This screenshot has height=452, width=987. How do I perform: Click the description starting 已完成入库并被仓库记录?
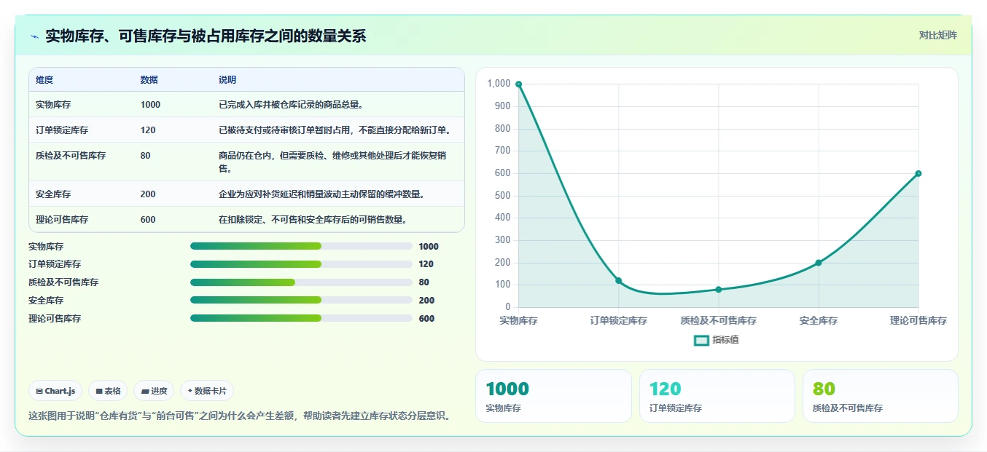[x=291, y=105]
